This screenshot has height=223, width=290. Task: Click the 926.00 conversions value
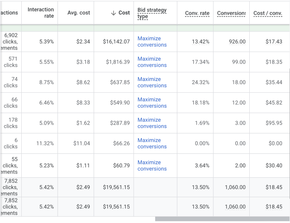[x=237, y=42]
